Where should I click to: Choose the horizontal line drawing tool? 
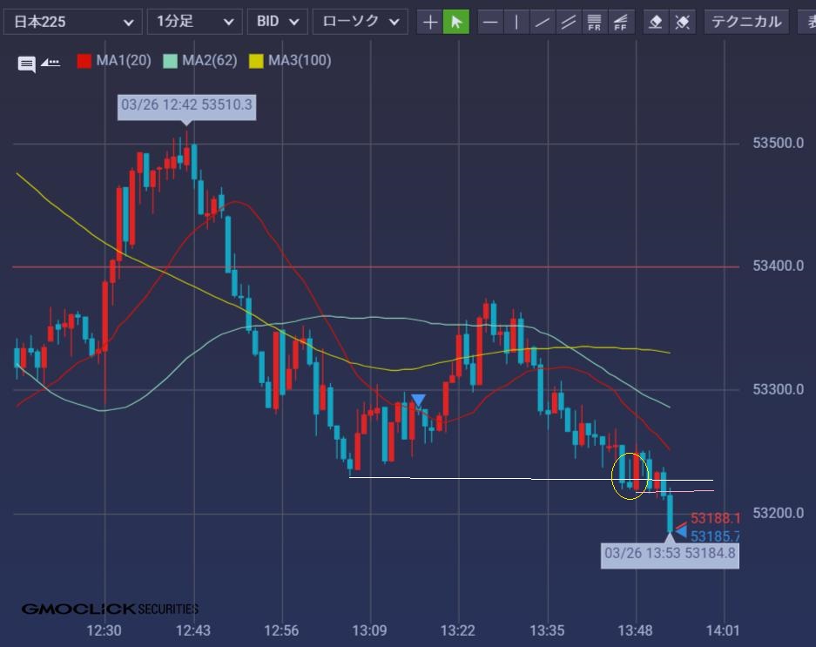(491, 22)
